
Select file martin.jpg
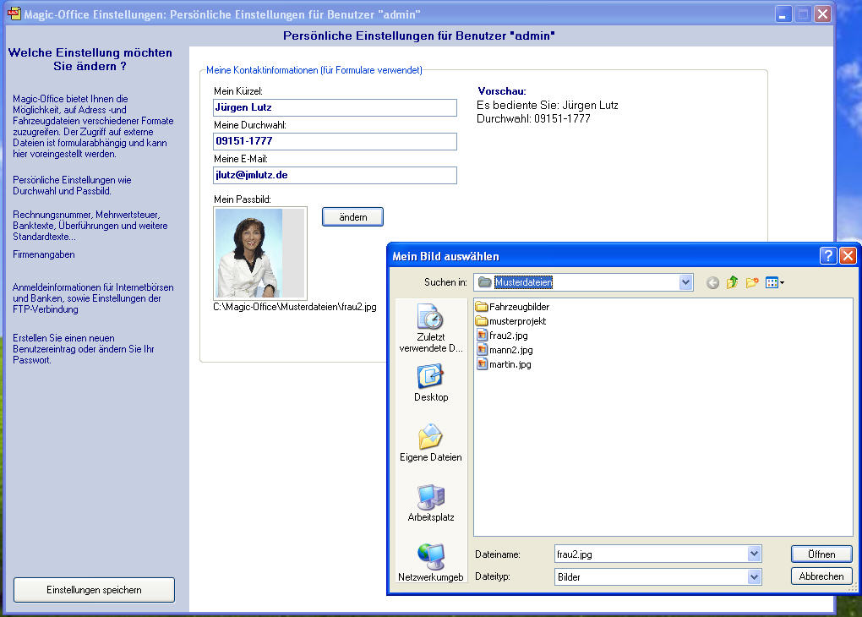coord(504,364)
